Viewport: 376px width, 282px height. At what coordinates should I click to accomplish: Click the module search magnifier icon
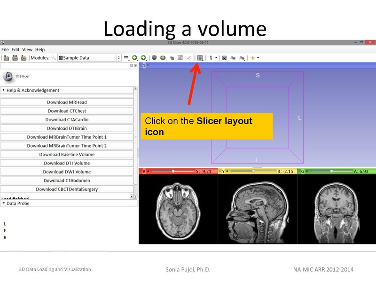pos(54,58)
